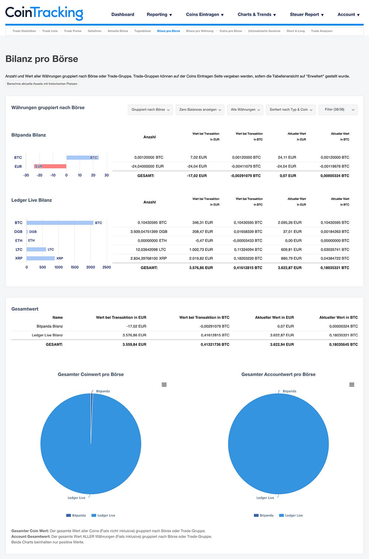369x559 pixels.
Task: Expand Charts & Trends menu
Action: click(257, 14)
